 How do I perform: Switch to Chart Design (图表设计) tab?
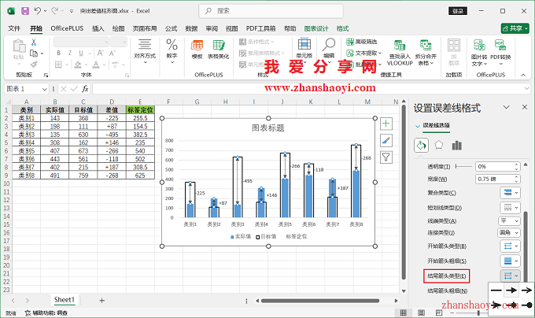coord(316,28)
